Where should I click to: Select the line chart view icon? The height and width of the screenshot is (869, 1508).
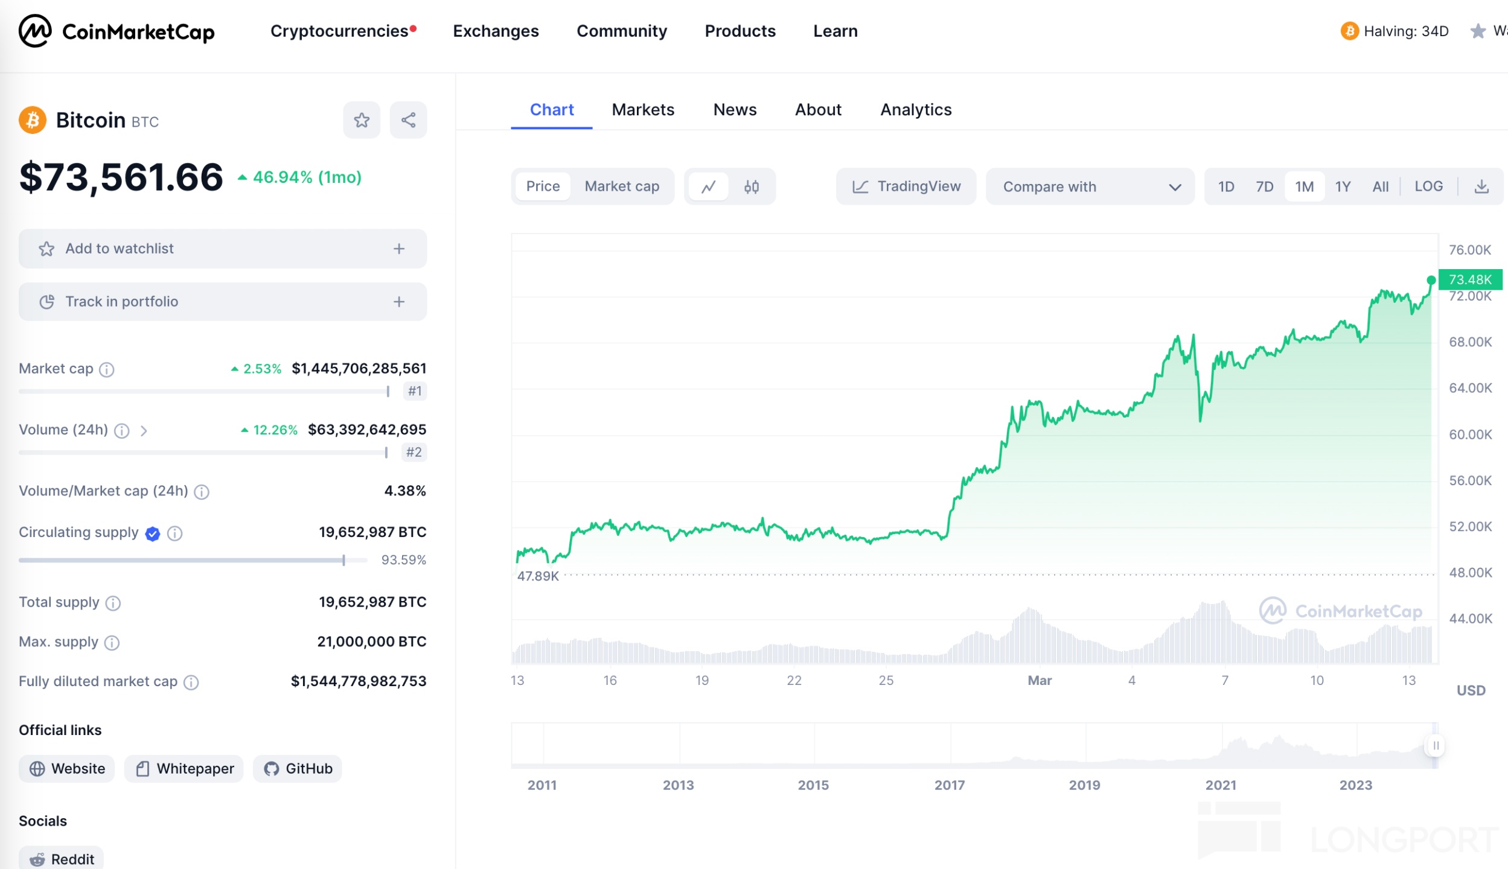point(709,186)
